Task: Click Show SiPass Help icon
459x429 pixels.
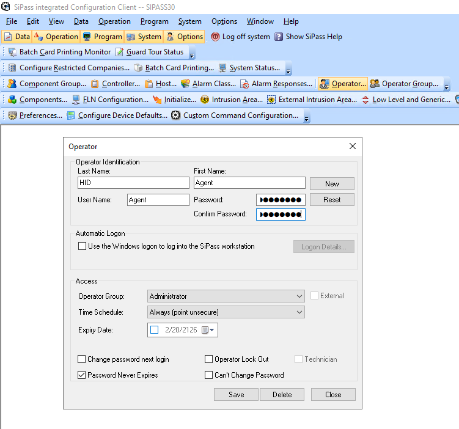Action: coord(279,37)
